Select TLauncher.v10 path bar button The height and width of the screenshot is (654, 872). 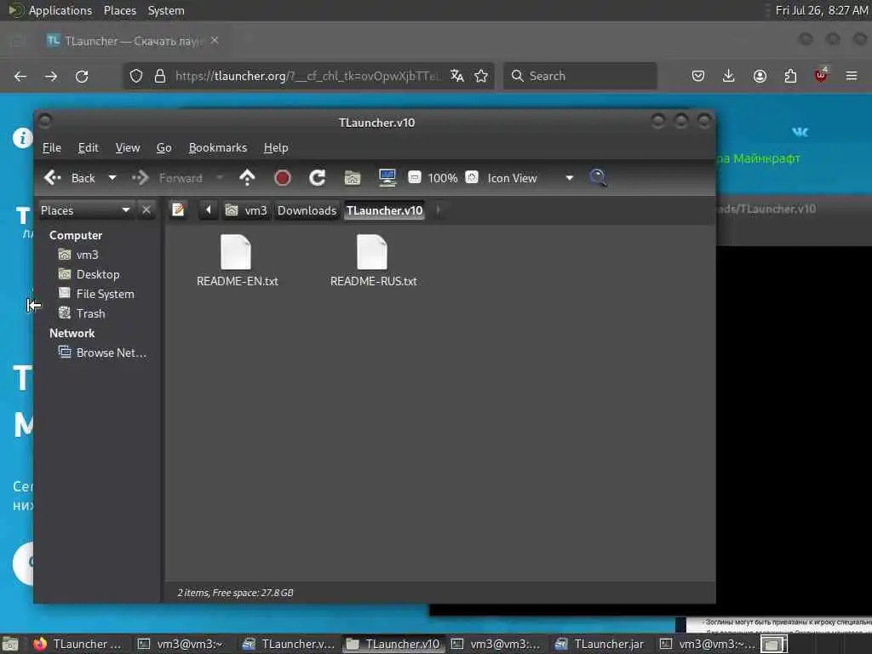coord(384,210)
